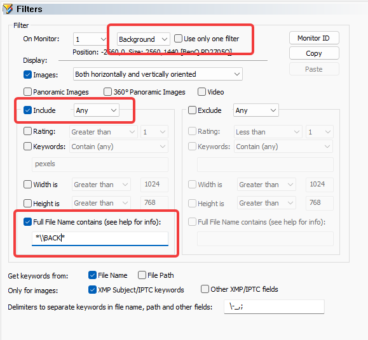Enable 360° Panoramic Images checkbox
Screen dimensions: 368x340
pyautogui.click(x=107, y=92)
